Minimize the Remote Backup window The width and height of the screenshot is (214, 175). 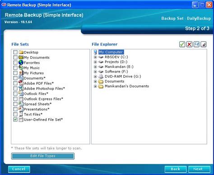pyautogui.click(x=195, y=5)
